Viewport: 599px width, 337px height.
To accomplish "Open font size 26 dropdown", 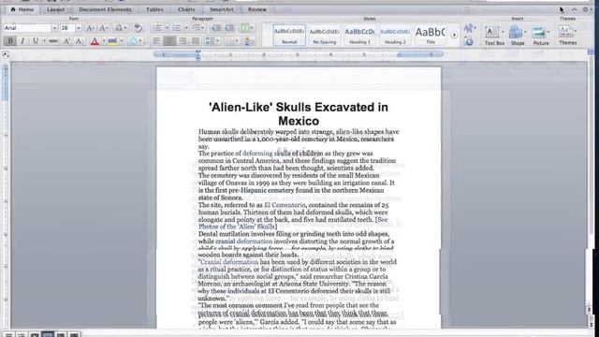I will (x=79, y=28).
